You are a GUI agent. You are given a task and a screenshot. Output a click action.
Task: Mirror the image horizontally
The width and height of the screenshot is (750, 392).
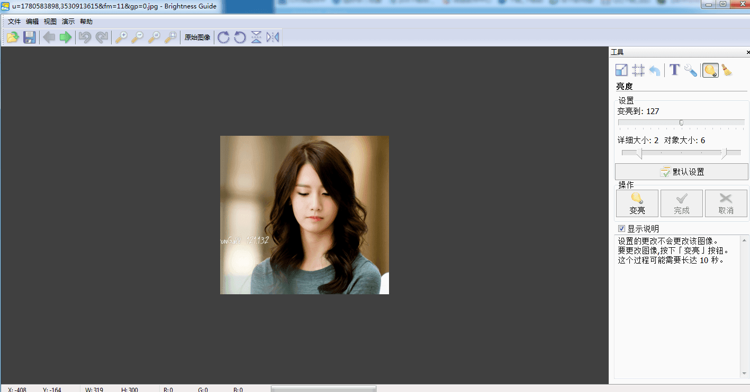coord(273,38)
